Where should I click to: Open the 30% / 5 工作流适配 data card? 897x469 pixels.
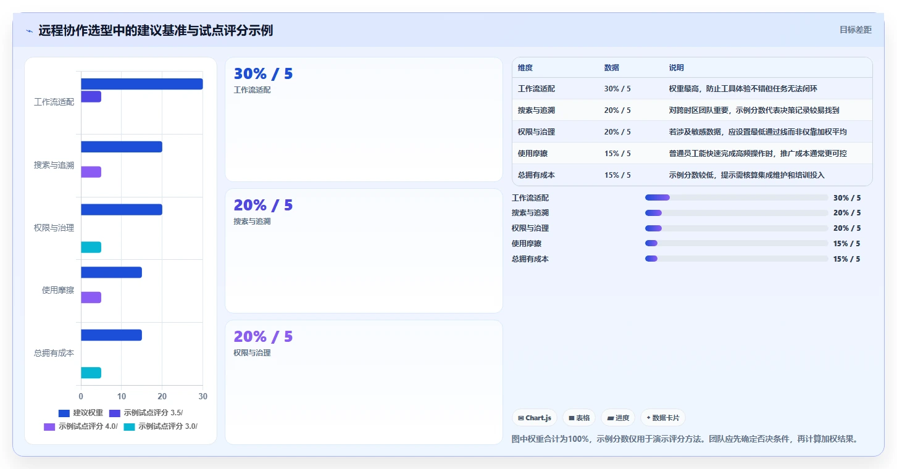[x=364, y=119]
